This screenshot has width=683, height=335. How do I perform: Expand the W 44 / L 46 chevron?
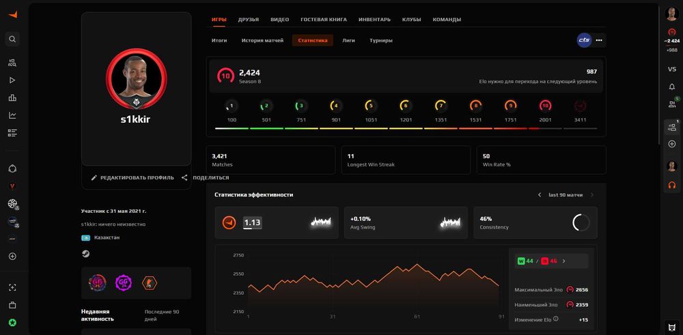[563, 261]
